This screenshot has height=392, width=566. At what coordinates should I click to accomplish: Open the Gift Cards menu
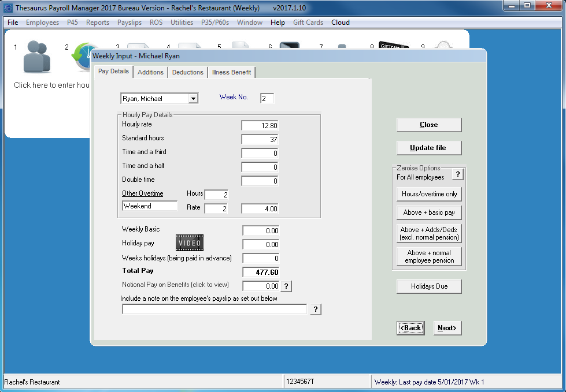[x=308, y=23]
